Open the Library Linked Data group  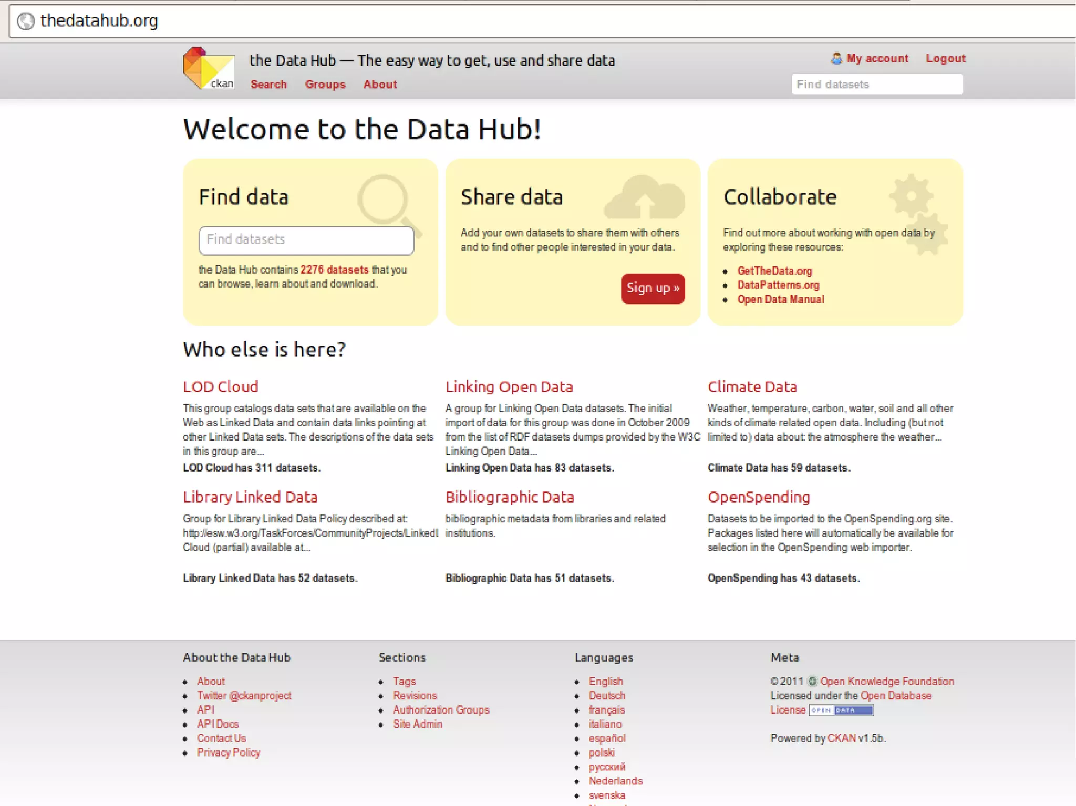pyautogui.click(x=250, y=497)
